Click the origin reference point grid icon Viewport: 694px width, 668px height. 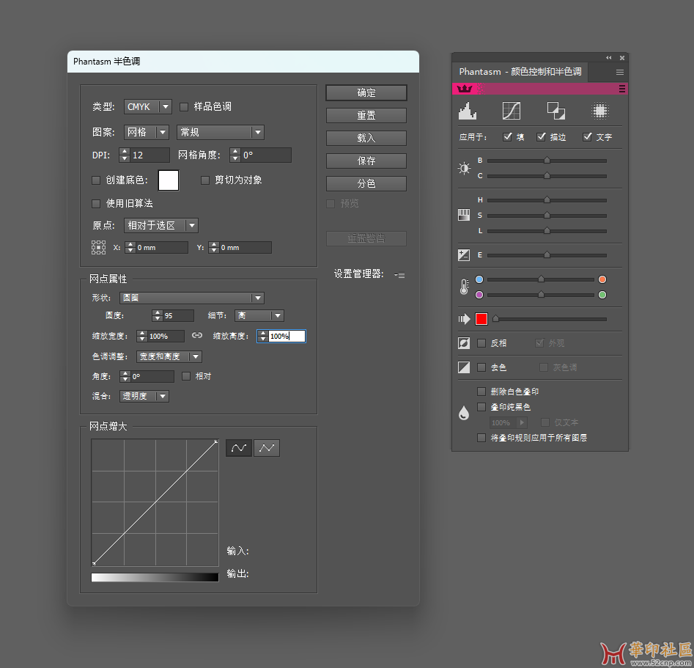98,247
